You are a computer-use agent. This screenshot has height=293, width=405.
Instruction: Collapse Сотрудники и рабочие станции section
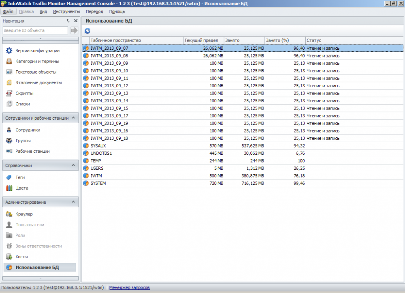click(x=73, y=118)
